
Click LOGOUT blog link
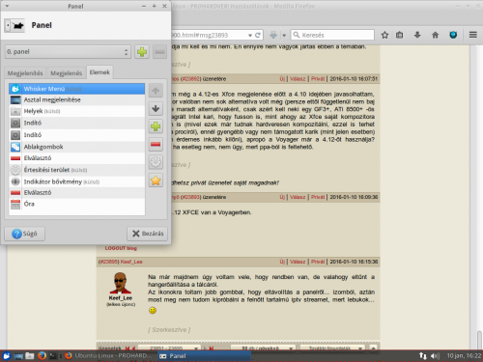coord(121,248)
